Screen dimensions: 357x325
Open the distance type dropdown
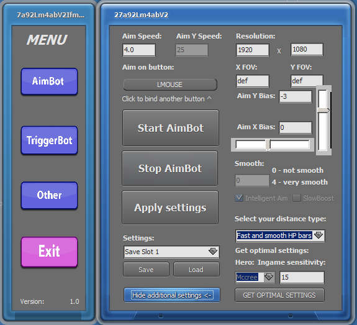tap(319, 236)
